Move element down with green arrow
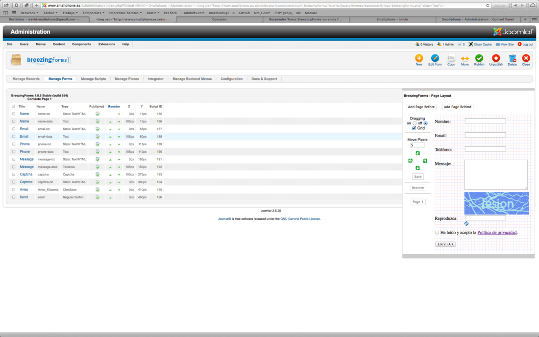539x337 pixels. point(417,168)
